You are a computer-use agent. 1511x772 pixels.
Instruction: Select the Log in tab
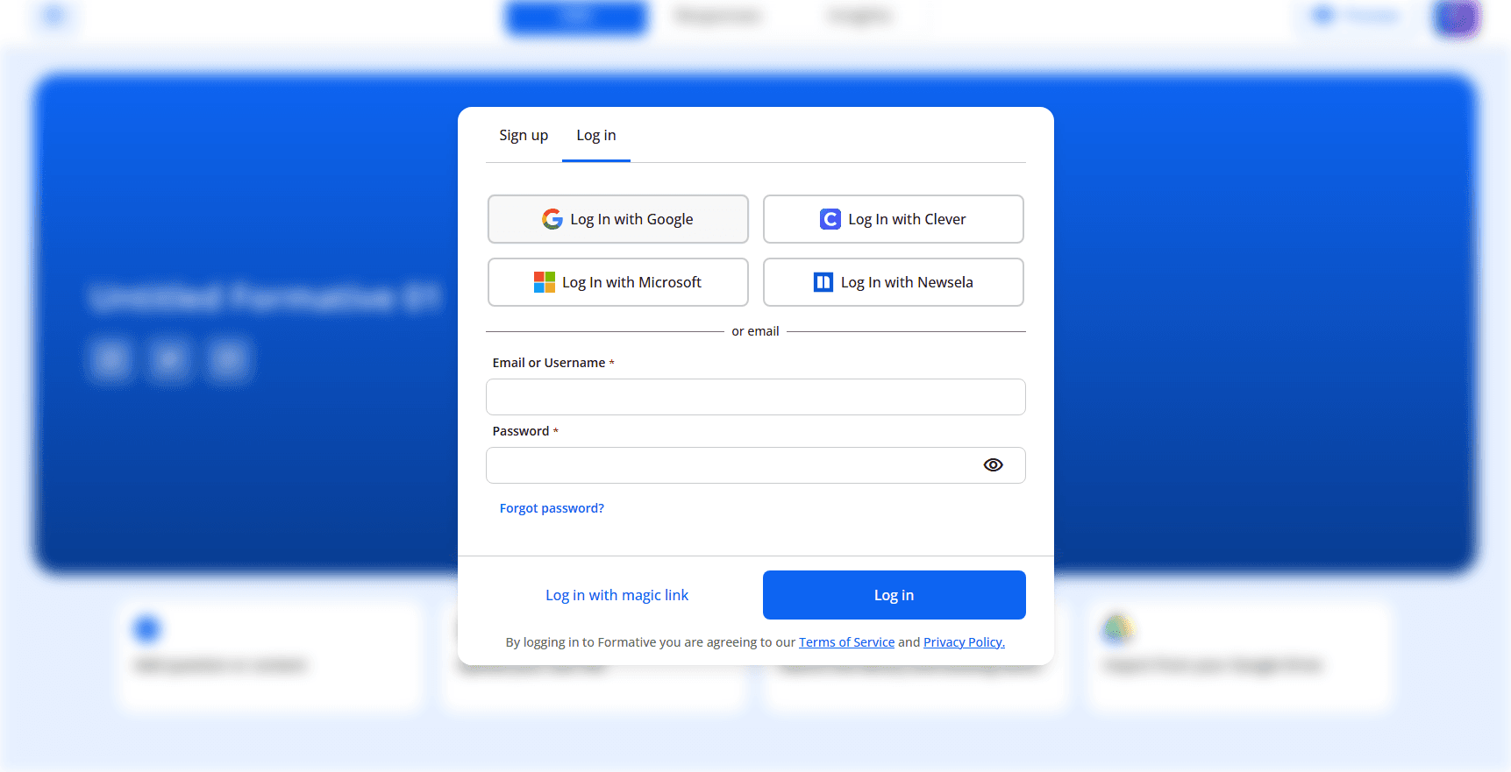click(596, 136)
